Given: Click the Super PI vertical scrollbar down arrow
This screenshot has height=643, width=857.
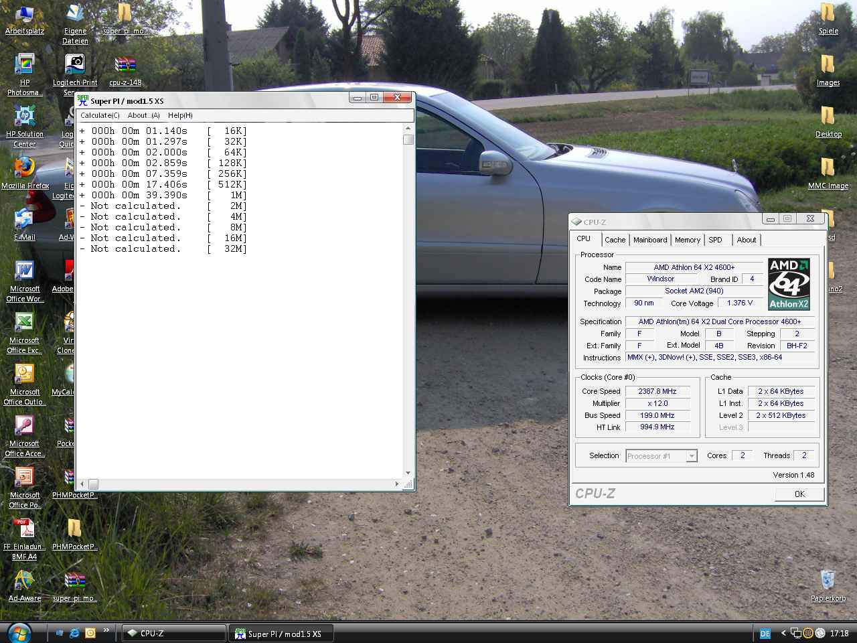Looking at the screenshot, I should 408,473.
